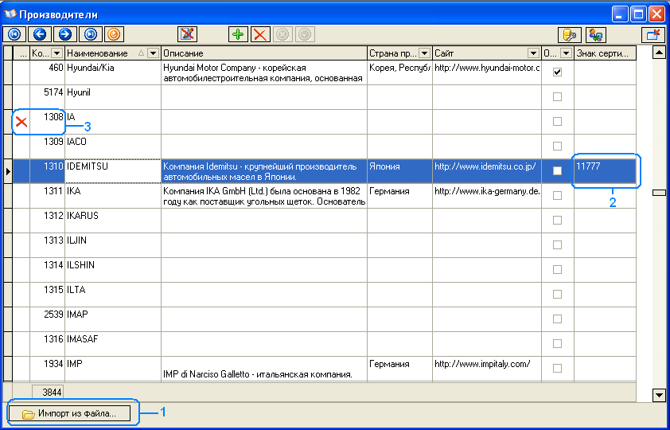Screen dimensions: 670x430
Task: Open the Страна пр... column filter dropdown
Action: (x=424, y=53)
